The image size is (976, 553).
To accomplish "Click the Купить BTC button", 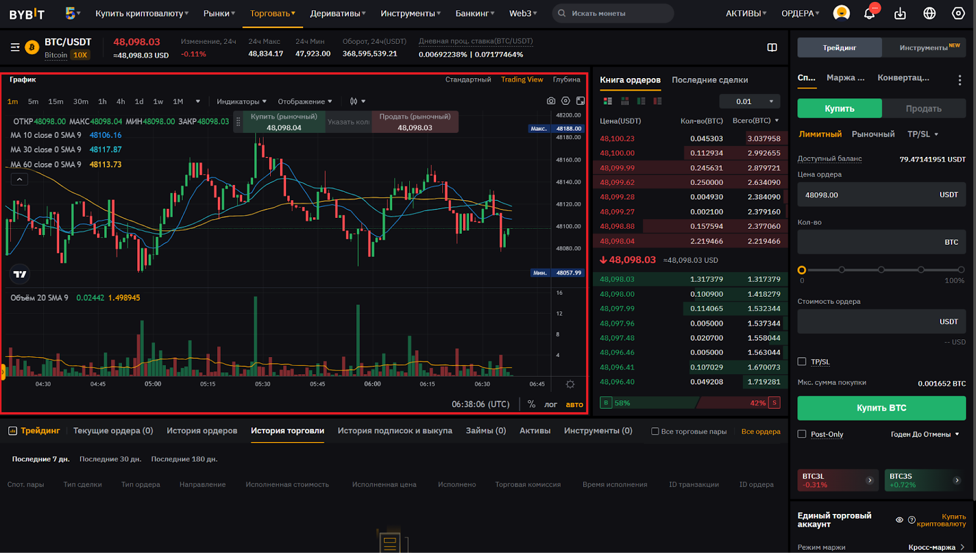I will pyautogui.click(x=881, y=408).
